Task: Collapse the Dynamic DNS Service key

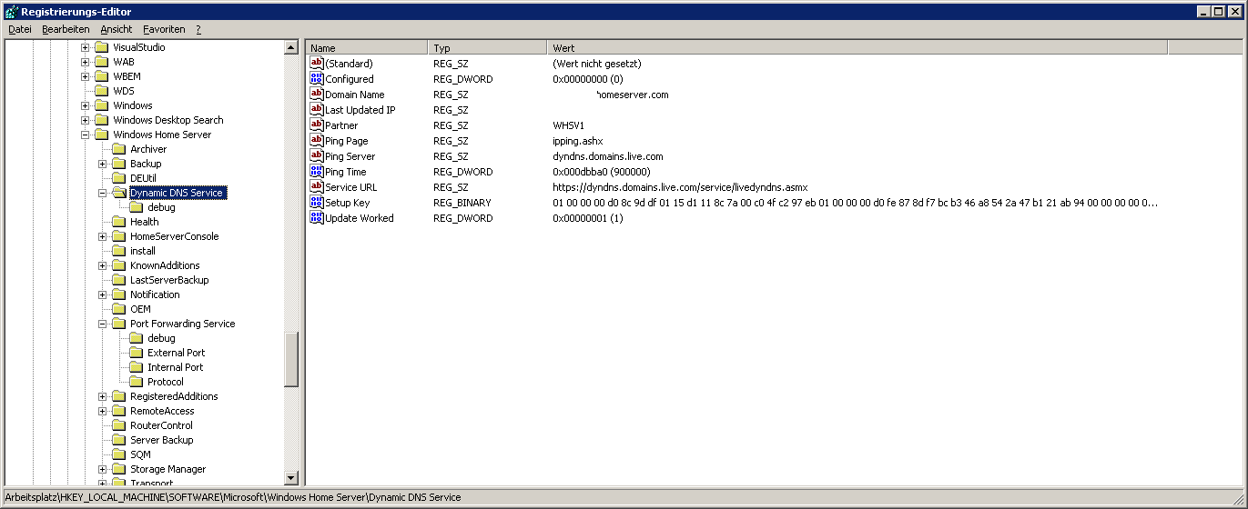Action: (103, 193)
